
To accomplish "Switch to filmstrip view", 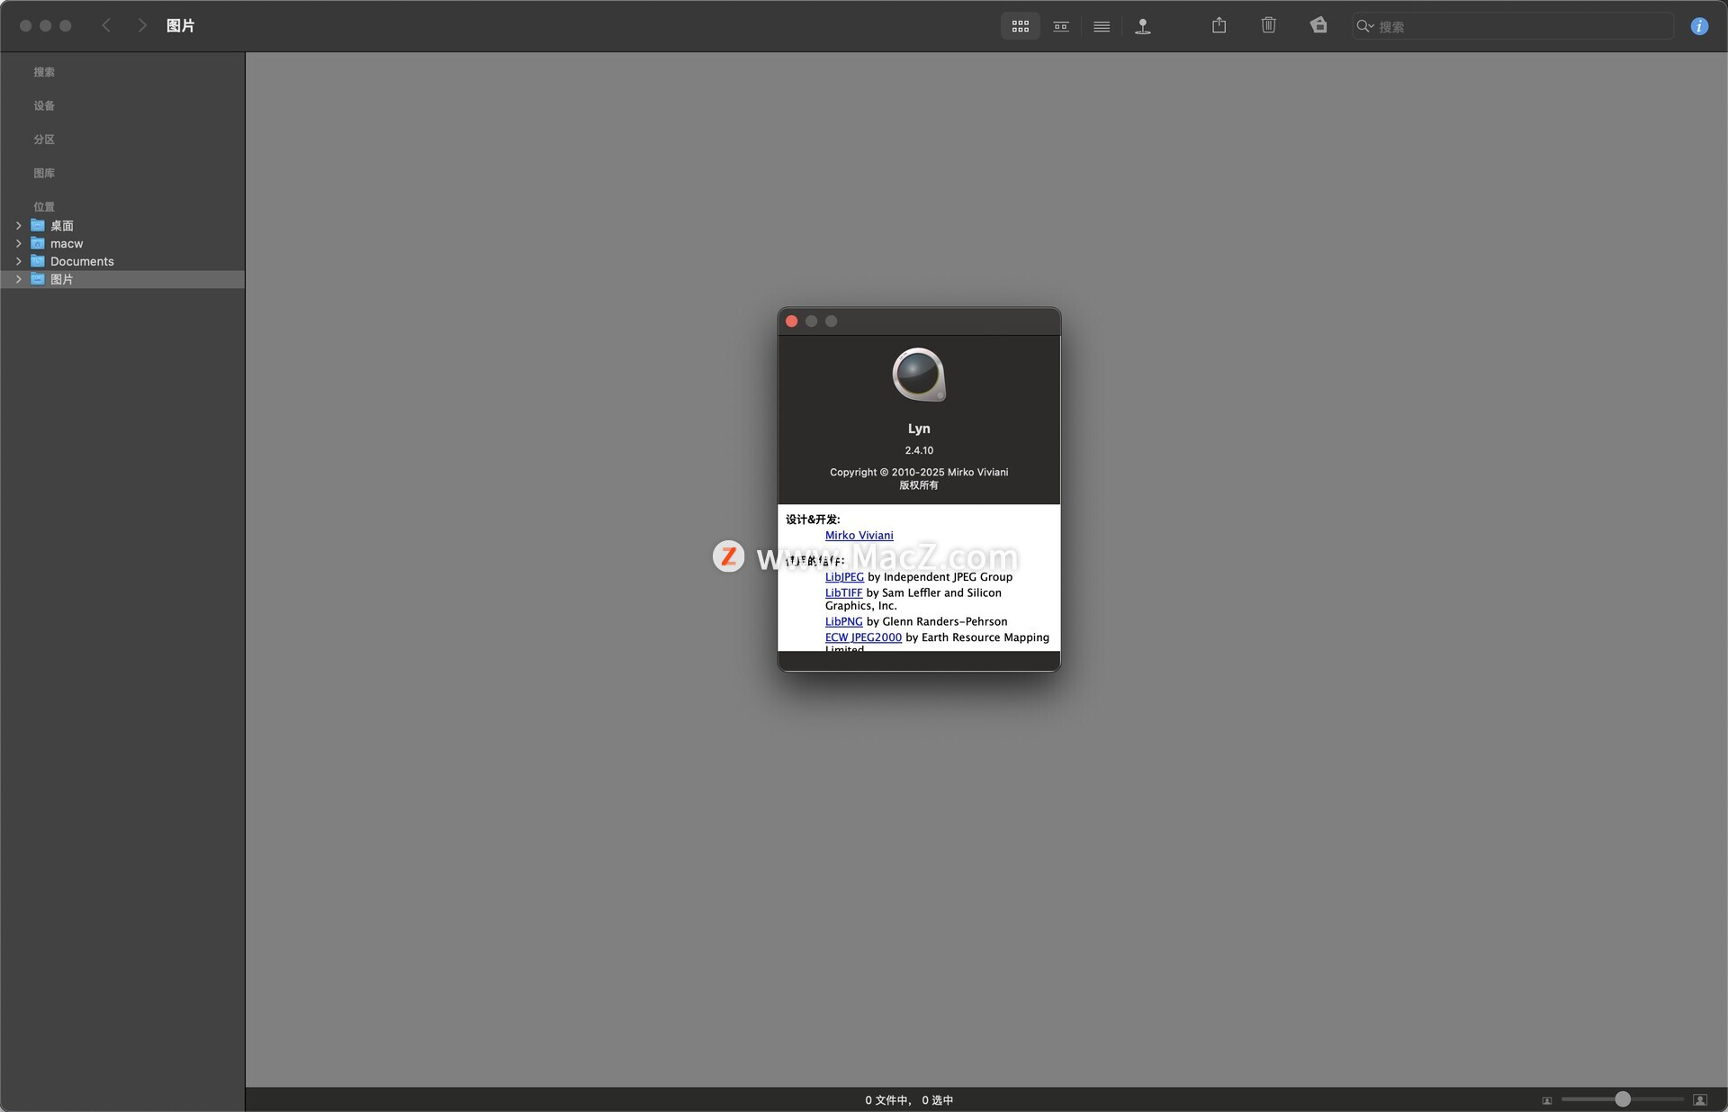I will 1061,26.
